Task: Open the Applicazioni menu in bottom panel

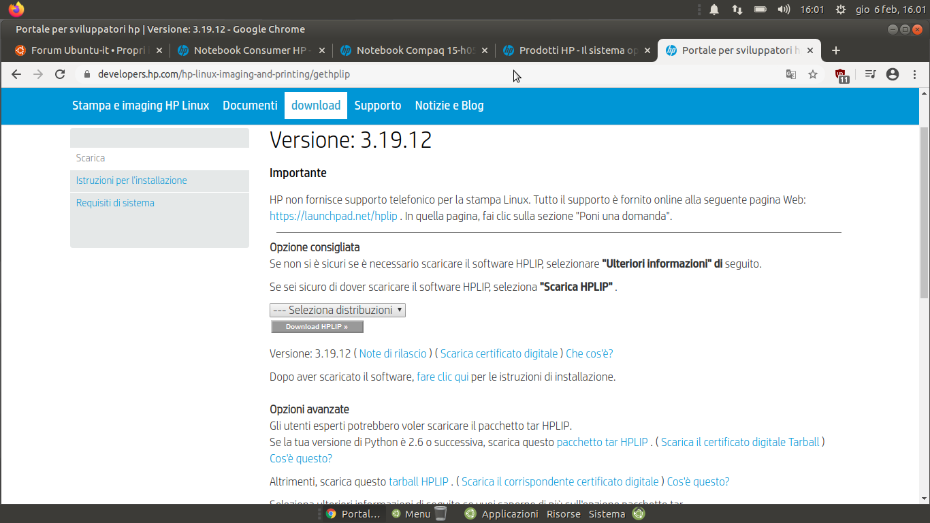Action: 510,514
